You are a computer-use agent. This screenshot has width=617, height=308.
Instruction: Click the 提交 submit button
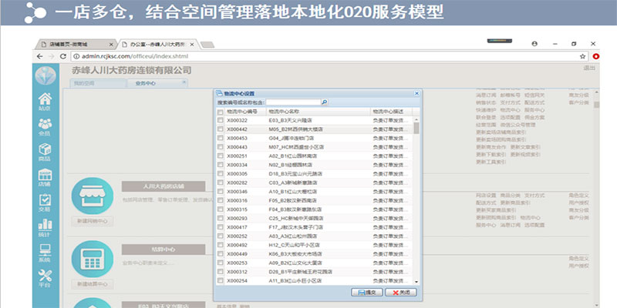coord(367,293)
